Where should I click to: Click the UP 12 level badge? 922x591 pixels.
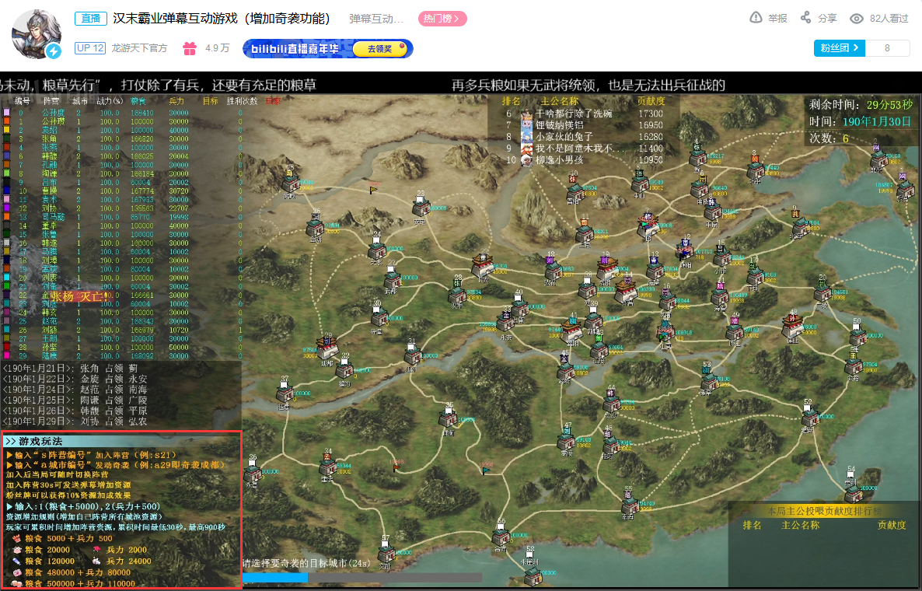(x=90, y=48)
